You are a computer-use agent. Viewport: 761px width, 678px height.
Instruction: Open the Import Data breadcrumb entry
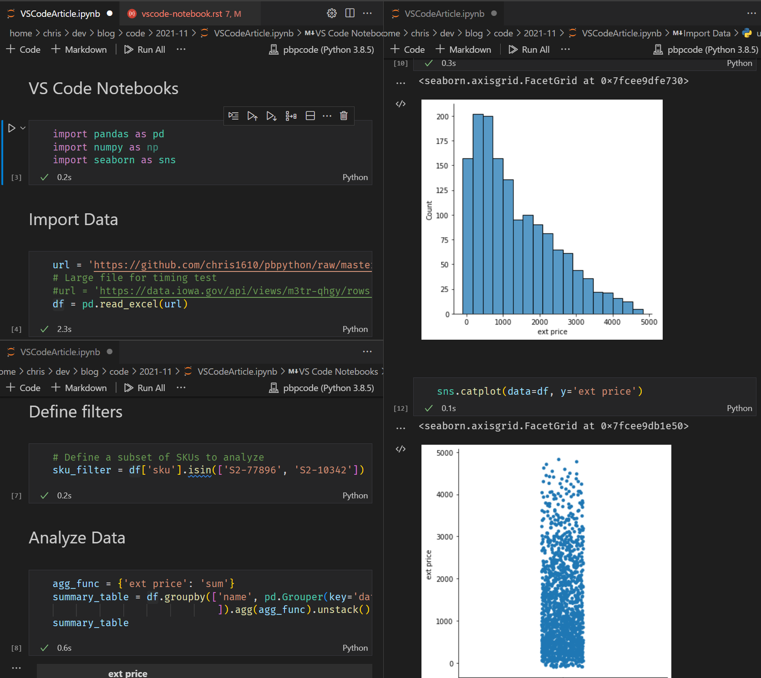pos(707,33)
